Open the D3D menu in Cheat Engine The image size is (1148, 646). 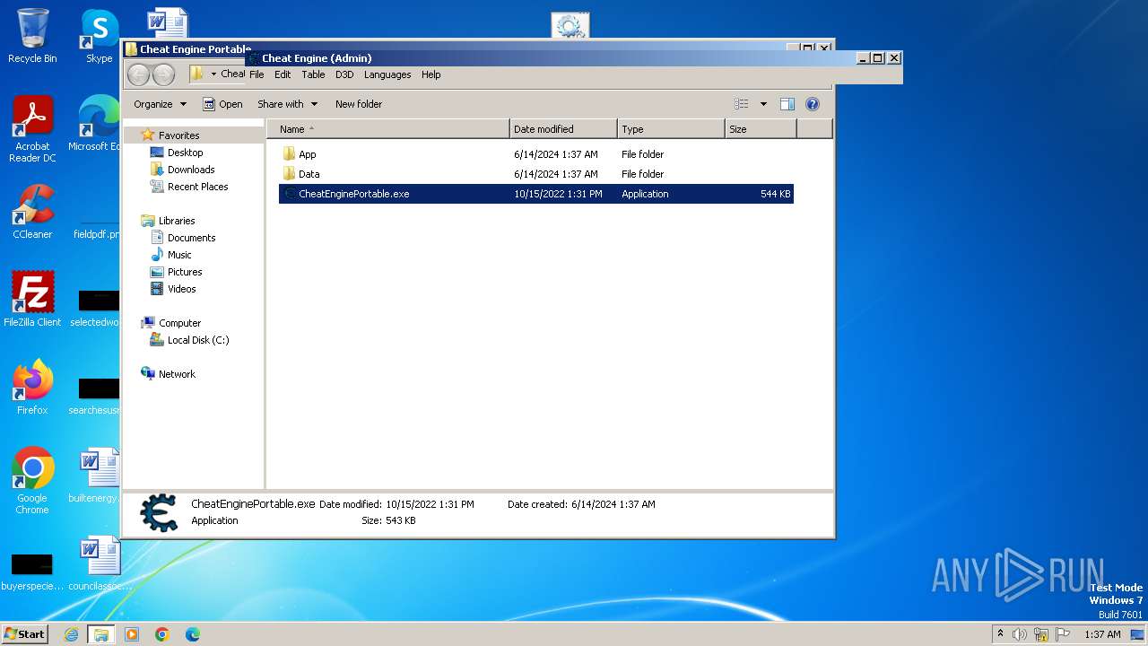[344, 74]
